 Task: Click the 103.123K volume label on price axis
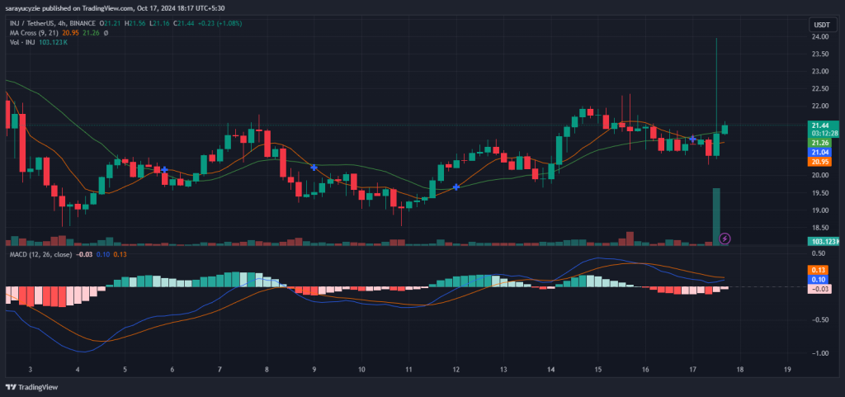(824, 241)
